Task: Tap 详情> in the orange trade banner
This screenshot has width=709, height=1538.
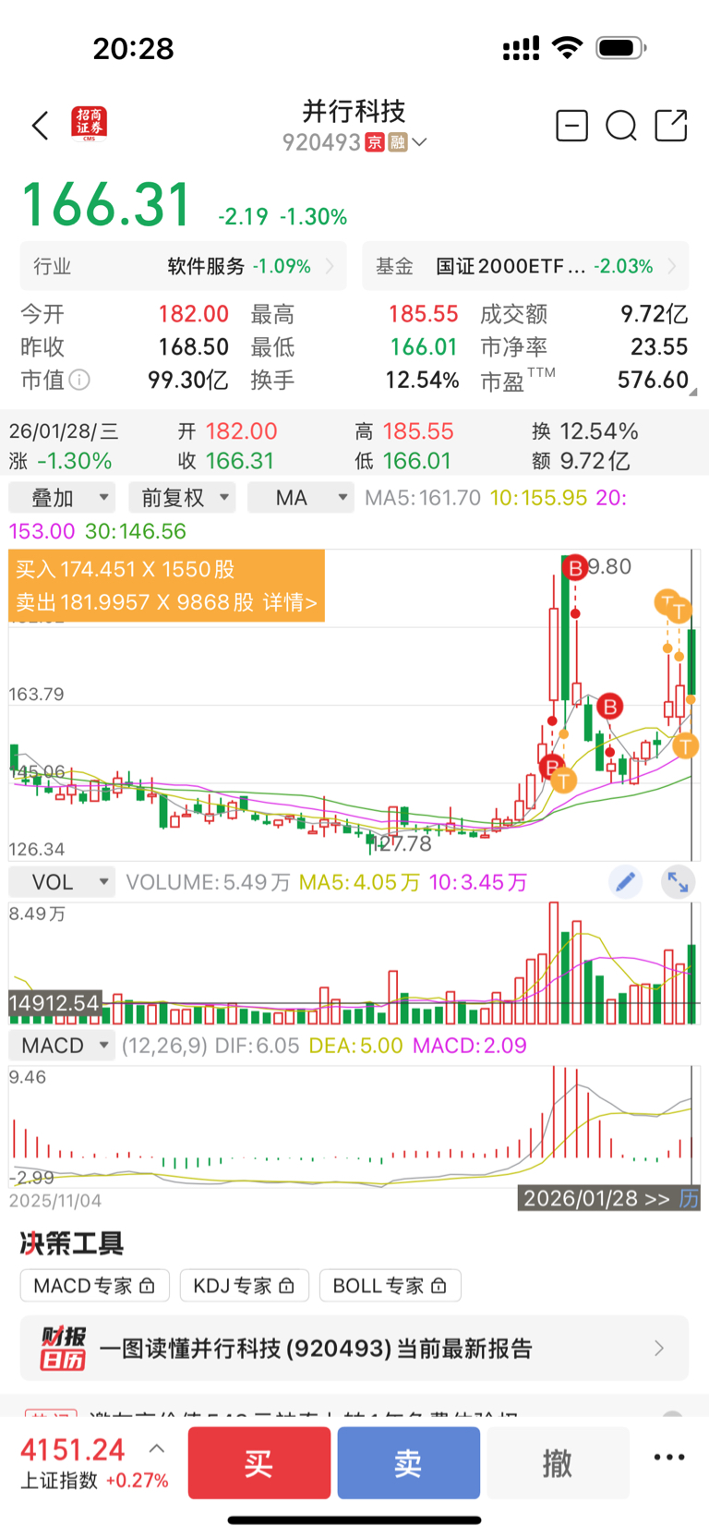Action: coord(290,602)
